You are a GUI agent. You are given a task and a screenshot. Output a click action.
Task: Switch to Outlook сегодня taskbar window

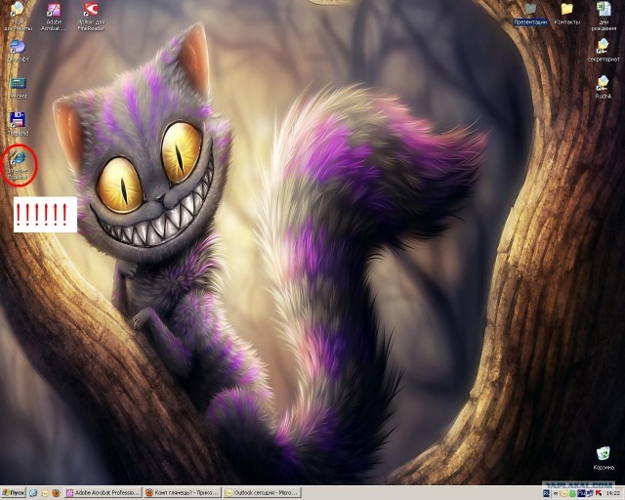point(262,493)
